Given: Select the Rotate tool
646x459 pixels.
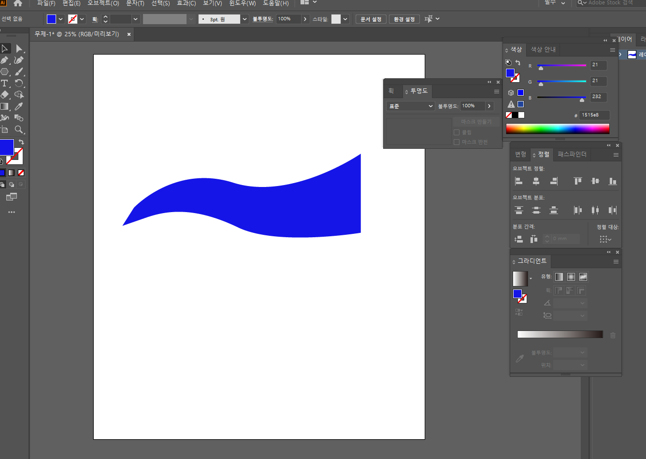Looking at the screenshot, I should coord(19,83).
